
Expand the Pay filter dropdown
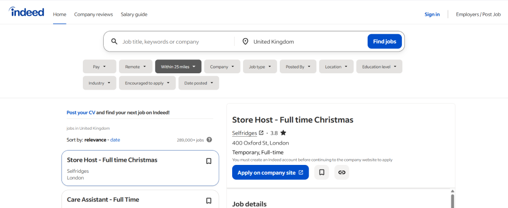(x=99, y=67)
